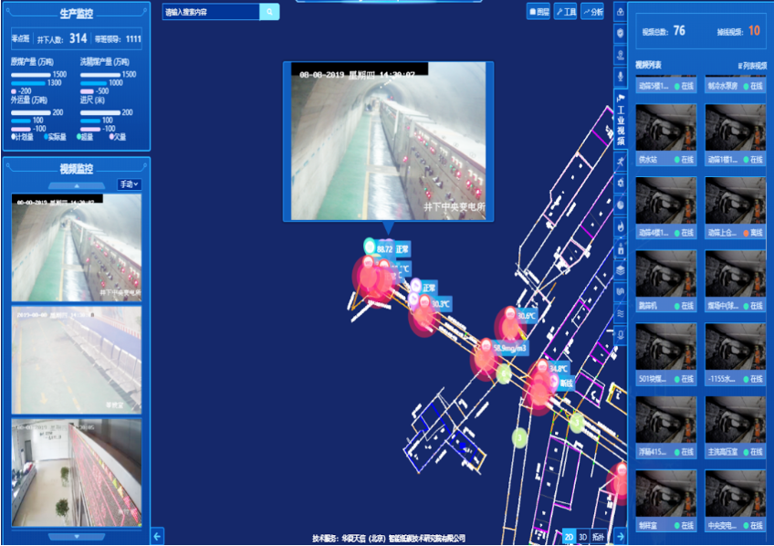Screen dimensions: 774x546
Task: Switch map to 3D view
Action: (x=583, y=536)
